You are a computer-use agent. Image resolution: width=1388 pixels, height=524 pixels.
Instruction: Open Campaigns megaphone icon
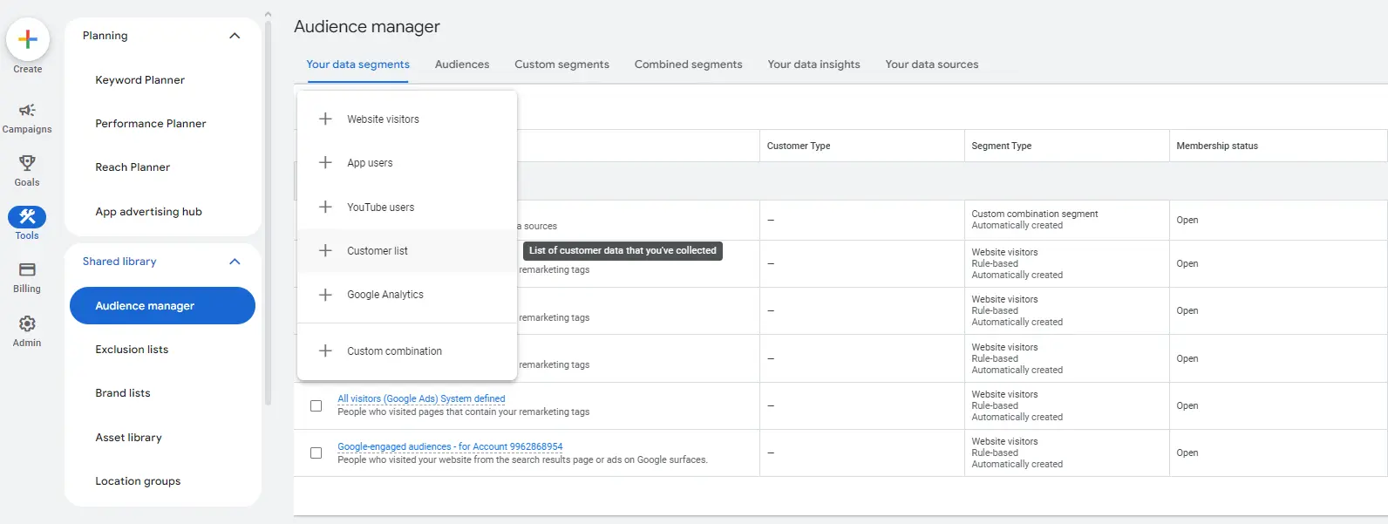click(x=27, y=110)
